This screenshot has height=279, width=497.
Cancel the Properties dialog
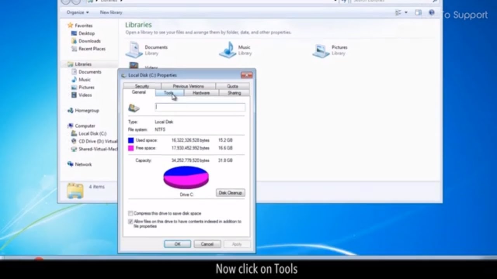click(207, 244)
